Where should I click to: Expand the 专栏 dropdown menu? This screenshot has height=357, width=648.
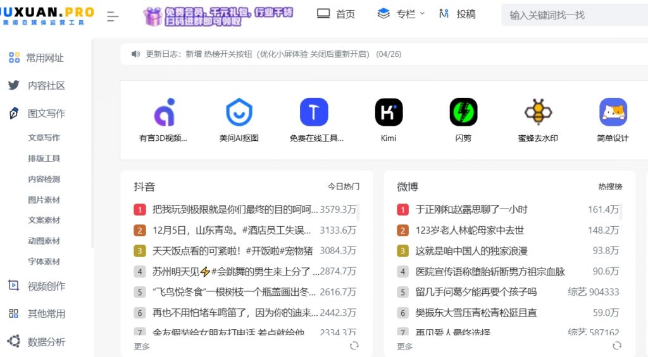(401, 14)
